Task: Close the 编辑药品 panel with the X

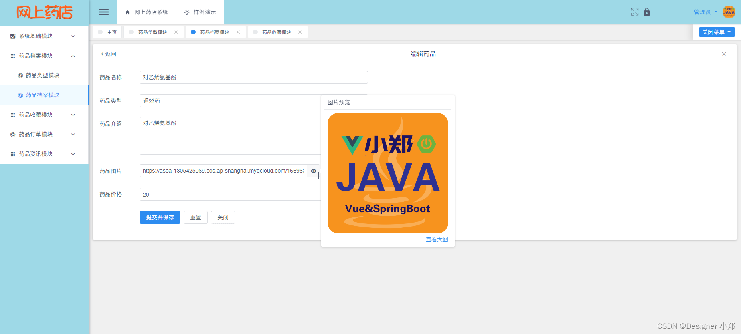Action: 724,54
